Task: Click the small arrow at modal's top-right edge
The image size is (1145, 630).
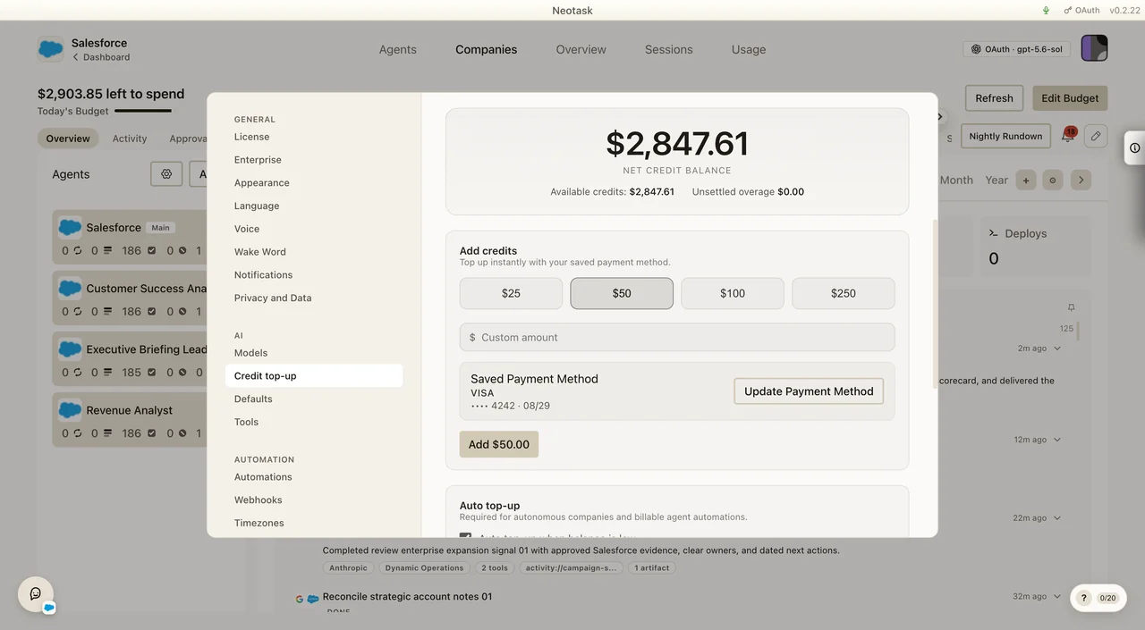Action: click(940, 117)
